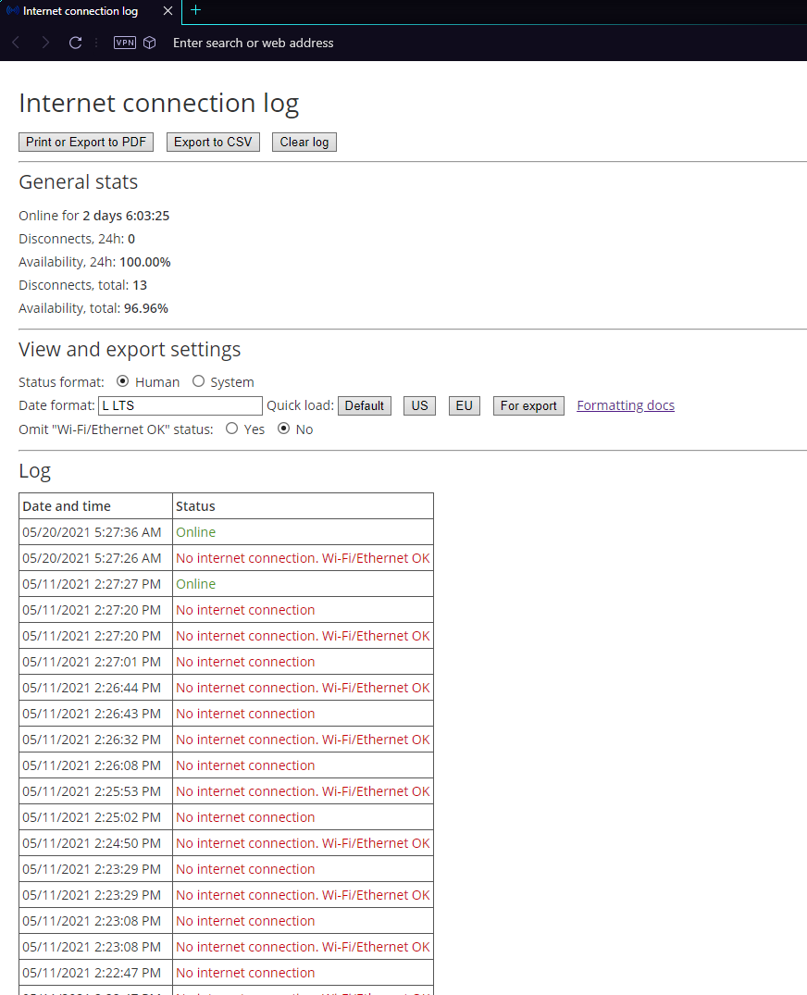
Task: Close the Internet connection log tab
Action: [x=167, y=11]
